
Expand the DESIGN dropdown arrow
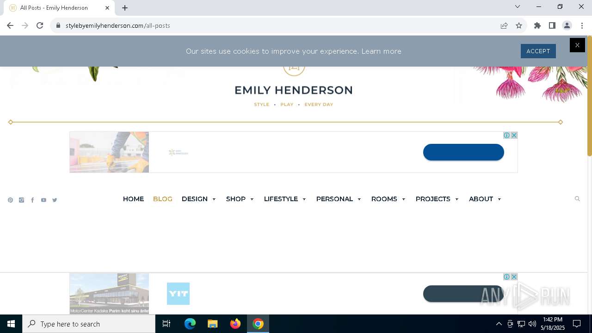click(214, 199)
